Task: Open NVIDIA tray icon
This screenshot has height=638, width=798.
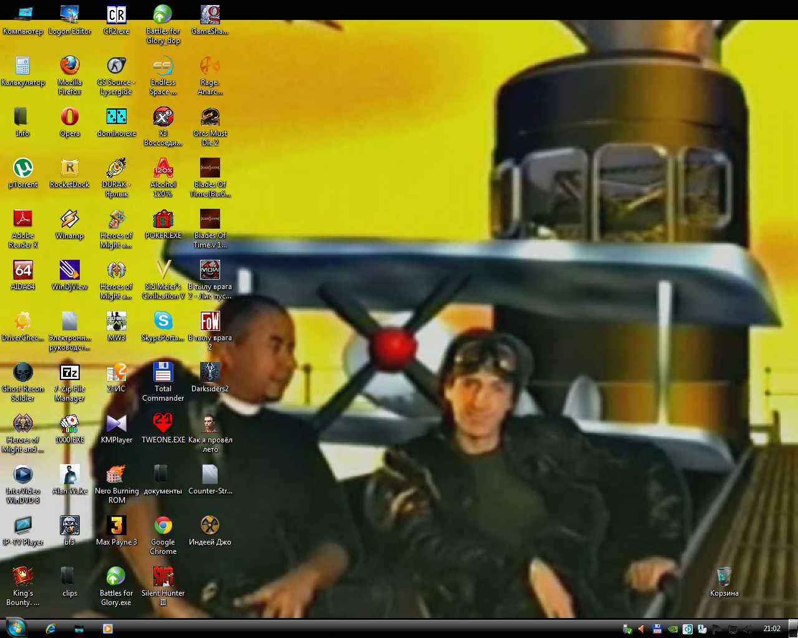Action: click(x=672, y=629)
